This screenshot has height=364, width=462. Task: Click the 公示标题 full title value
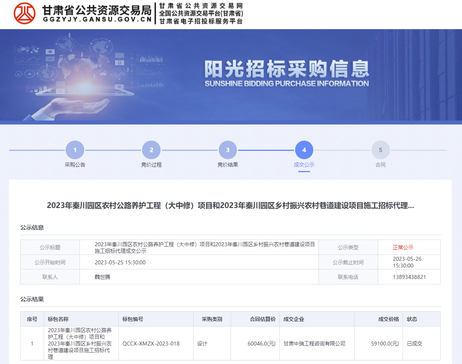(x=205, y=247)
